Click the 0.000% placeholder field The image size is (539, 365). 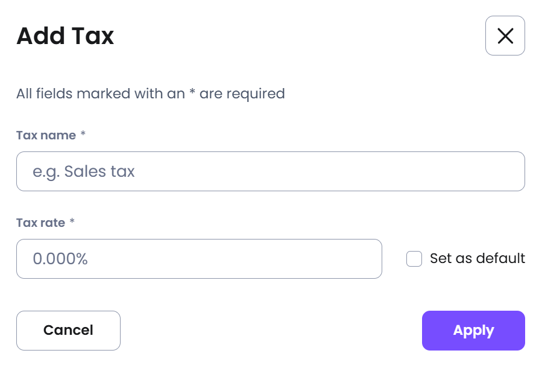199,259
